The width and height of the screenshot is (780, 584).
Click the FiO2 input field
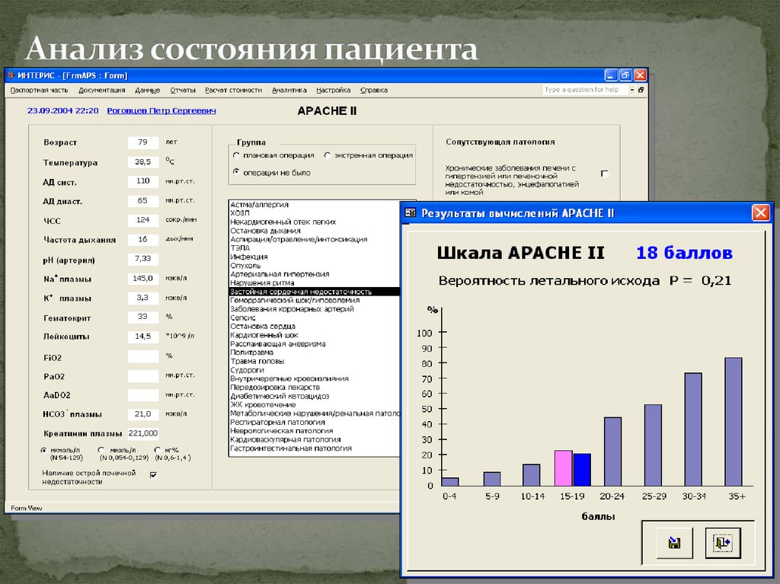click(x=143, y=356)
